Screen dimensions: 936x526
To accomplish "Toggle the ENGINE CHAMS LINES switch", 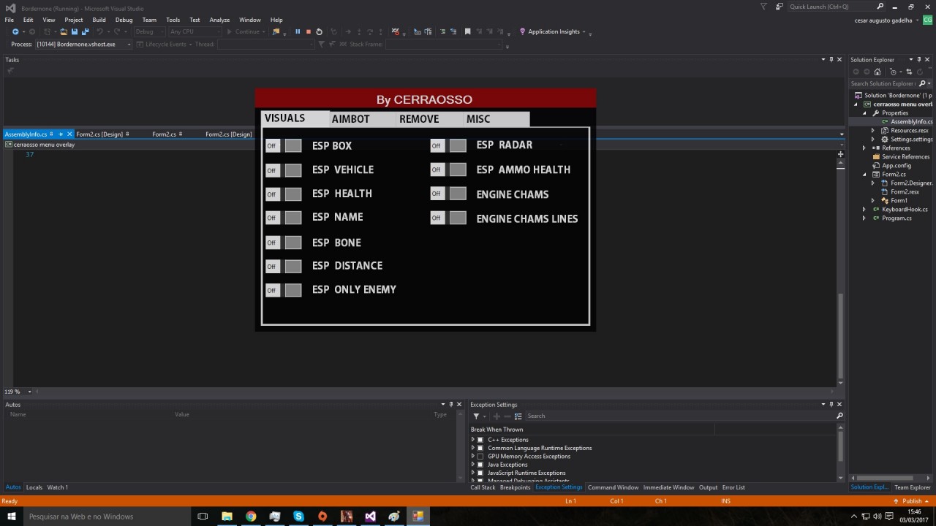I will click(x=448, y=218).
